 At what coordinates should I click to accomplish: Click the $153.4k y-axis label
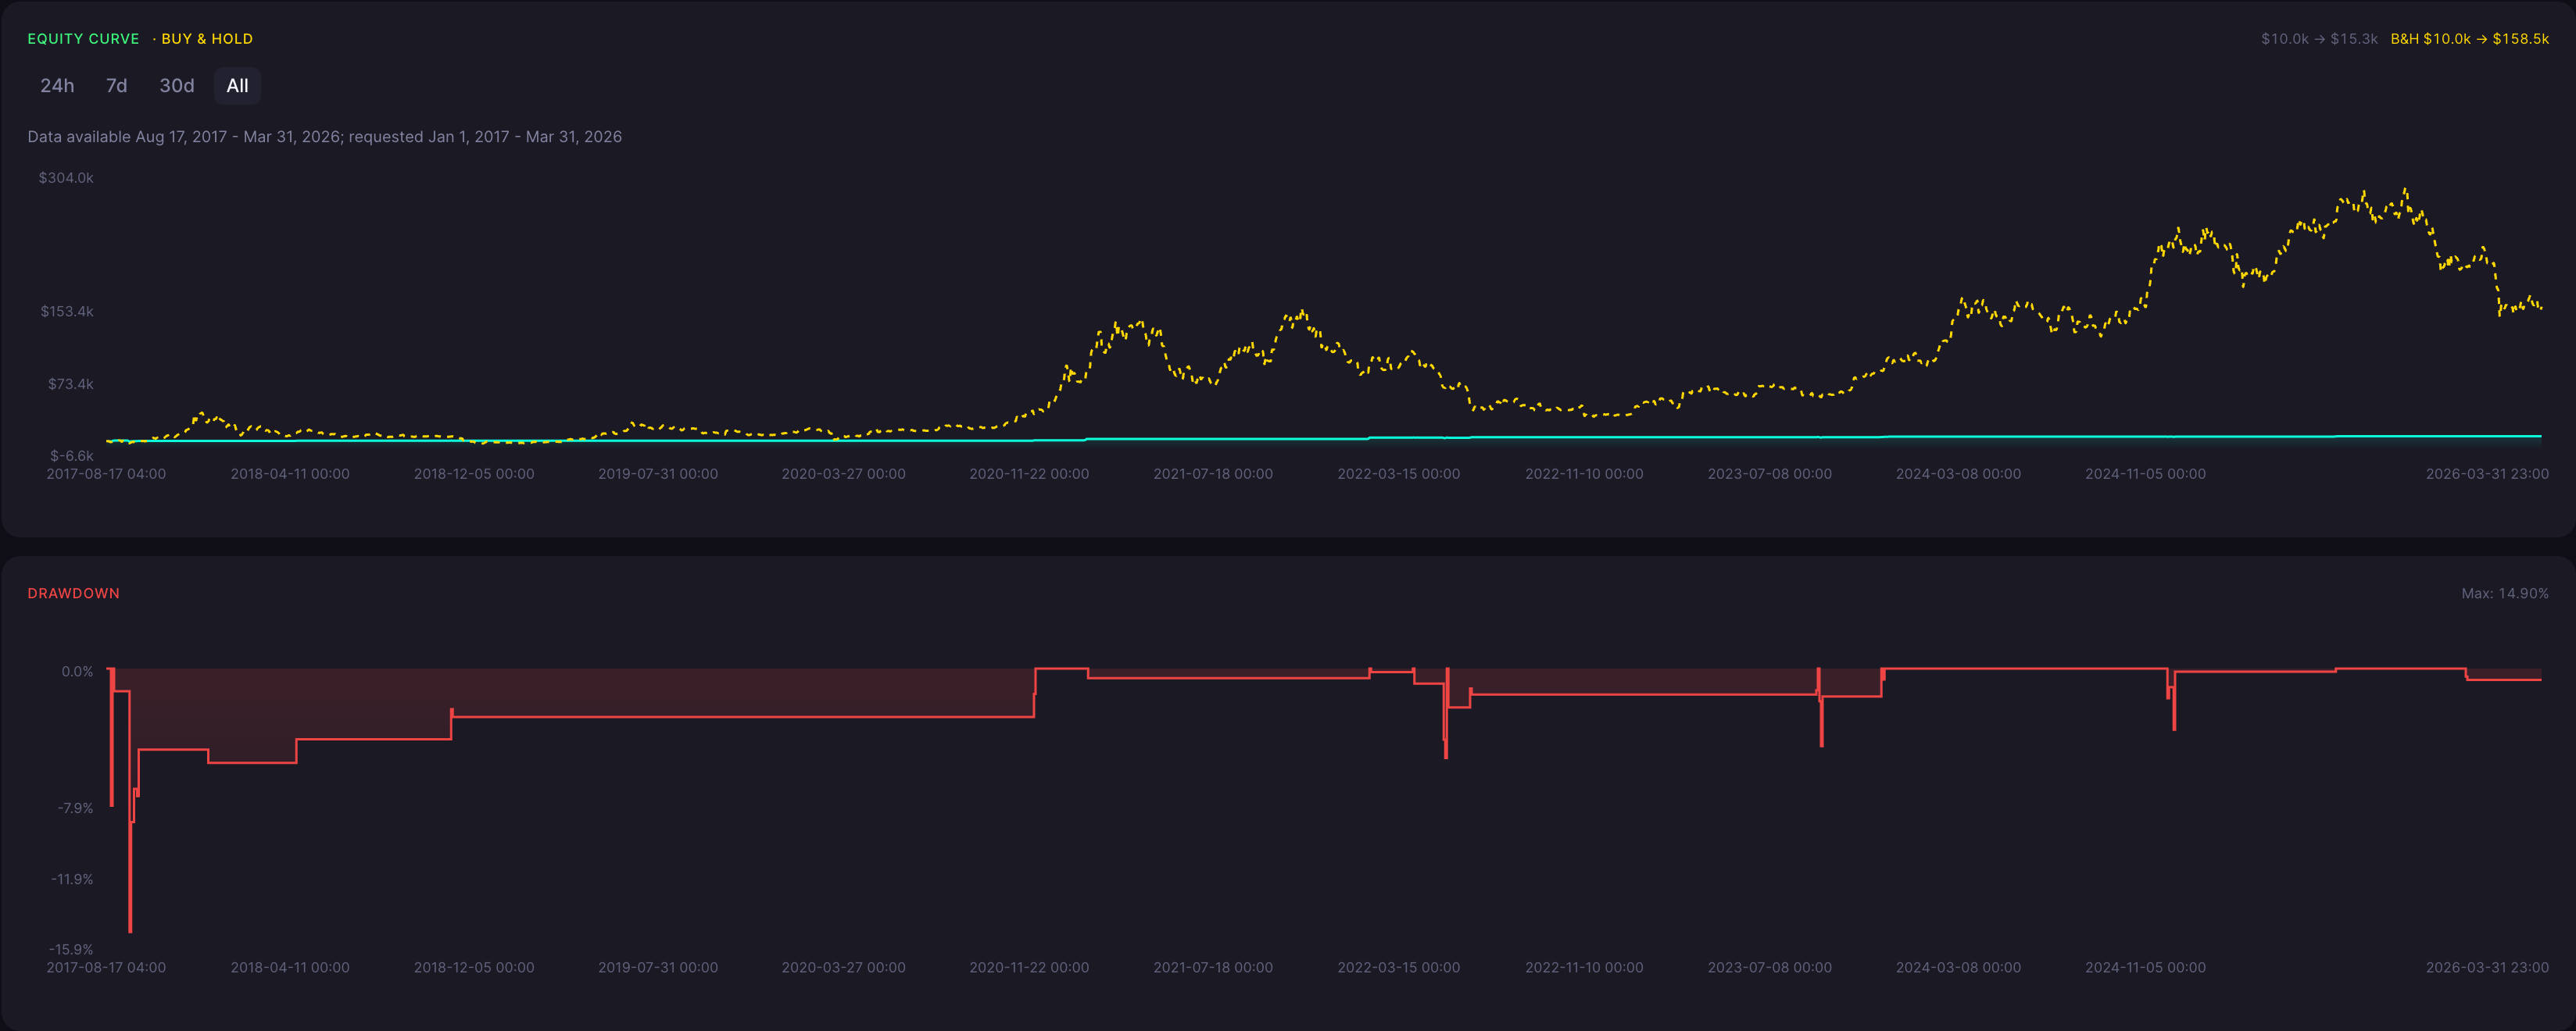(67, 312)
